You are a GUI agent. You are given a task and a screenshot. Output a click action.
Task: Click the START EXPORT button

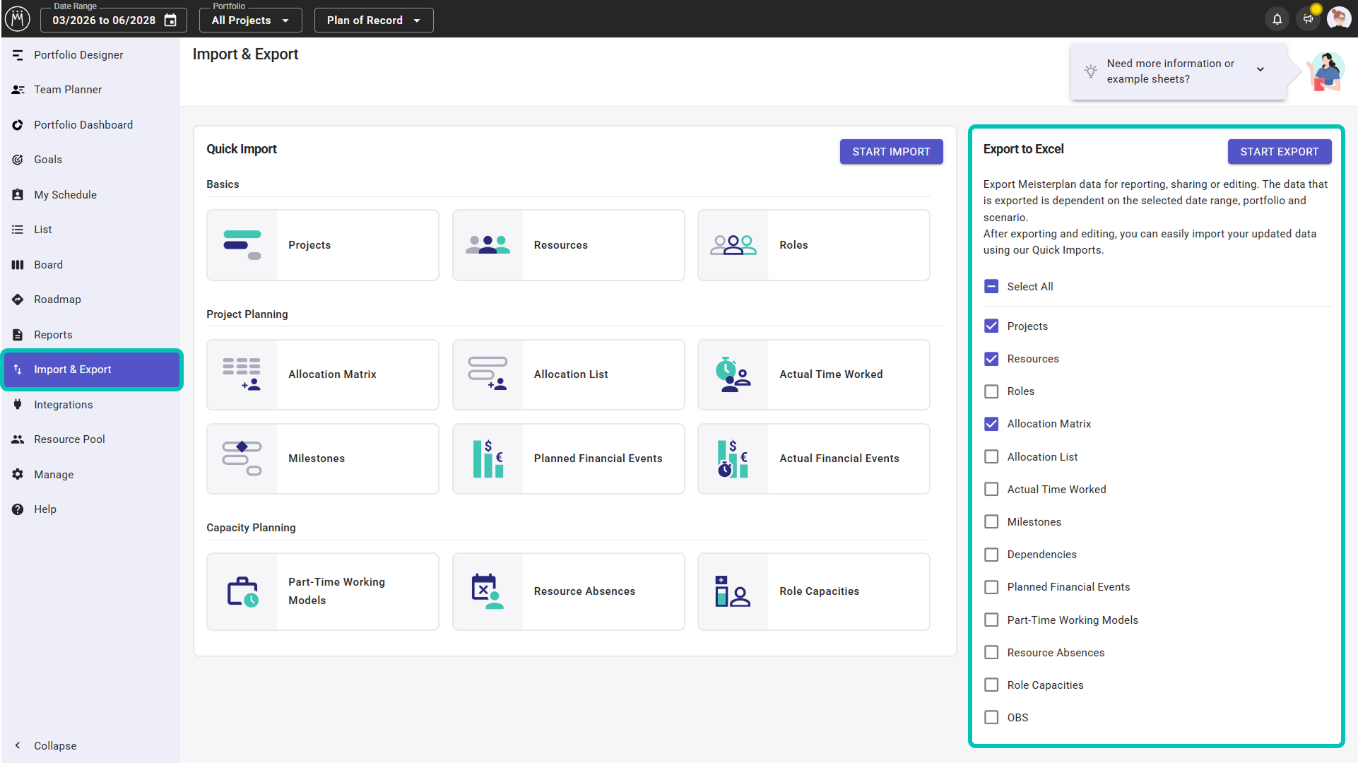click(1279, 151)
